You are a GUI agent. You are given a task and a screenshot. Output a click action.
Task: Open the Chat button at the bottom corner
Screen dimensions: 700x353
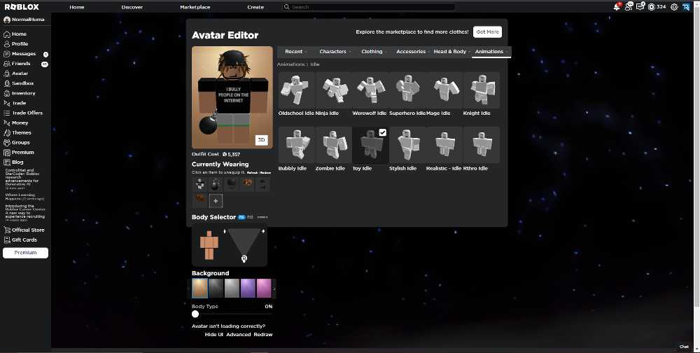click(684, 347)
